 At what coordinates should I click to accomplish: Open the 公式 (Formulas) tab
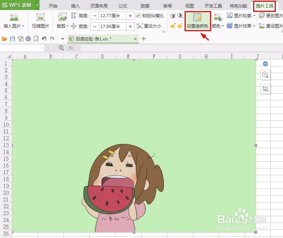[x=123, y=6]
